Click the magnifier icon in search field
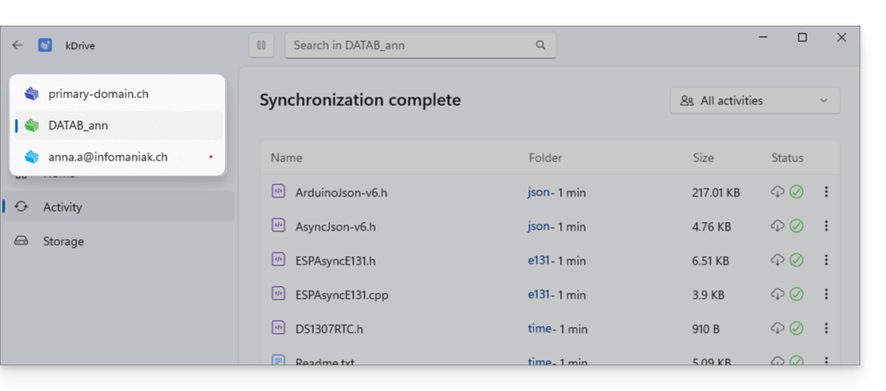Viewport: 886px width, 391px height. point(540,45)
